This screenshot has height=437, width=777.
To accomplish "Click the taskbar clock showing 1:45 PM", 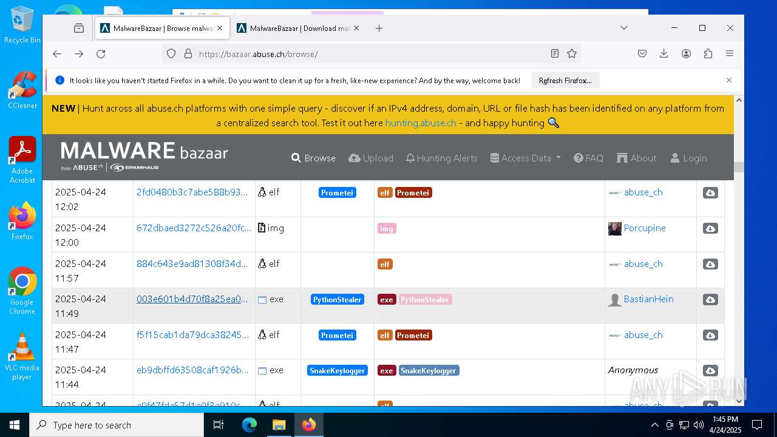I will (x=725, y=425).
